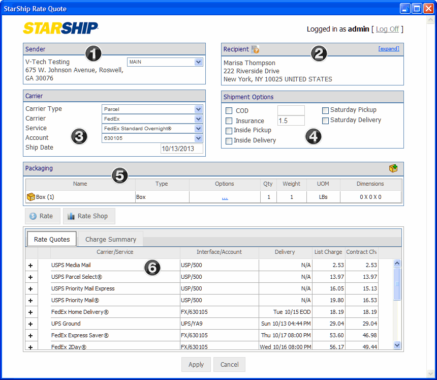Sort by Carrier/Service column header
Screen dimensions: 437x380
coord(115,252)
